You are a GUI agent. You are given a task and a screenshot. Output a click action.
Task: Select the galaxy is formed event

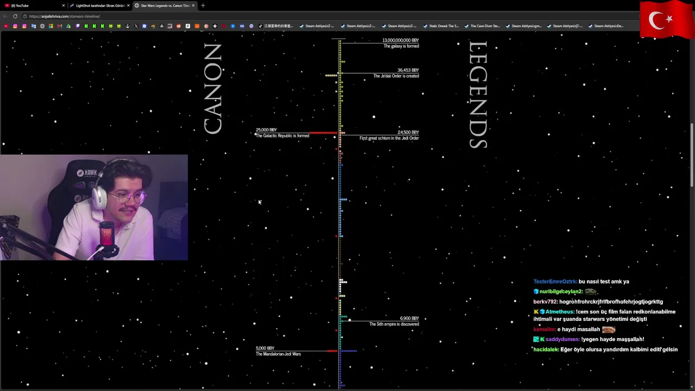[x=401, y=43]
